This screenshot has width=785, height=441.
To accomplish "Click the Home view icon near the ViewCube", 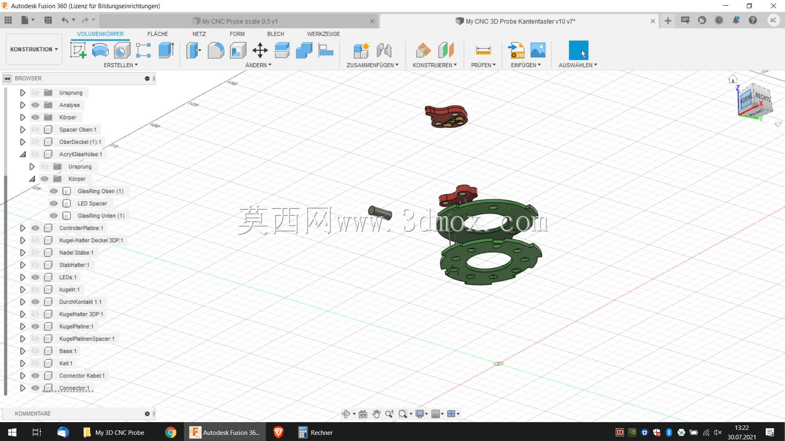I will (733, 79).
